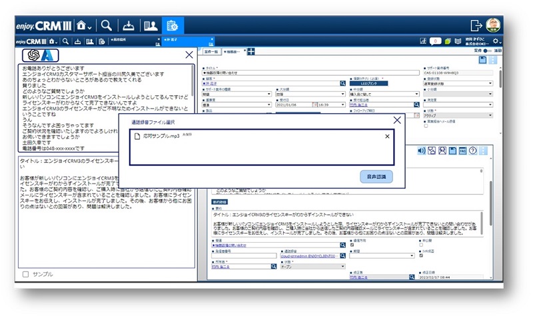The width and height of the screenshot is (533, 318).
Task: Click the small clipboard icon in second toolbar
Action: tap(102, 41)
